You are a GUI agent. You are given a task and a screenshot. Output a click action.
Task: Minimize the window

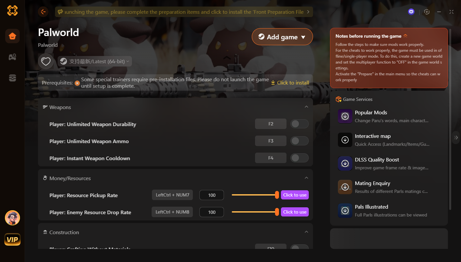[439, 12]
